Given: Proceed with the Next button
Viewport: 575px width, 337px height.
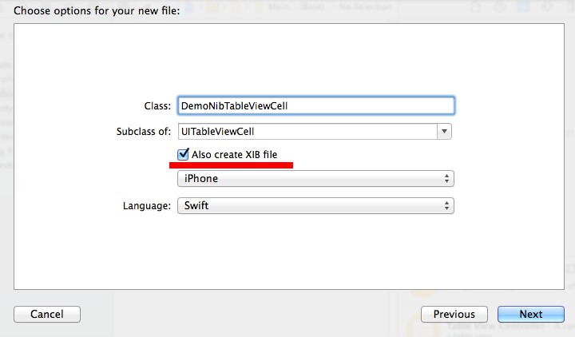Looking at the screenshot, I should 530,315.
